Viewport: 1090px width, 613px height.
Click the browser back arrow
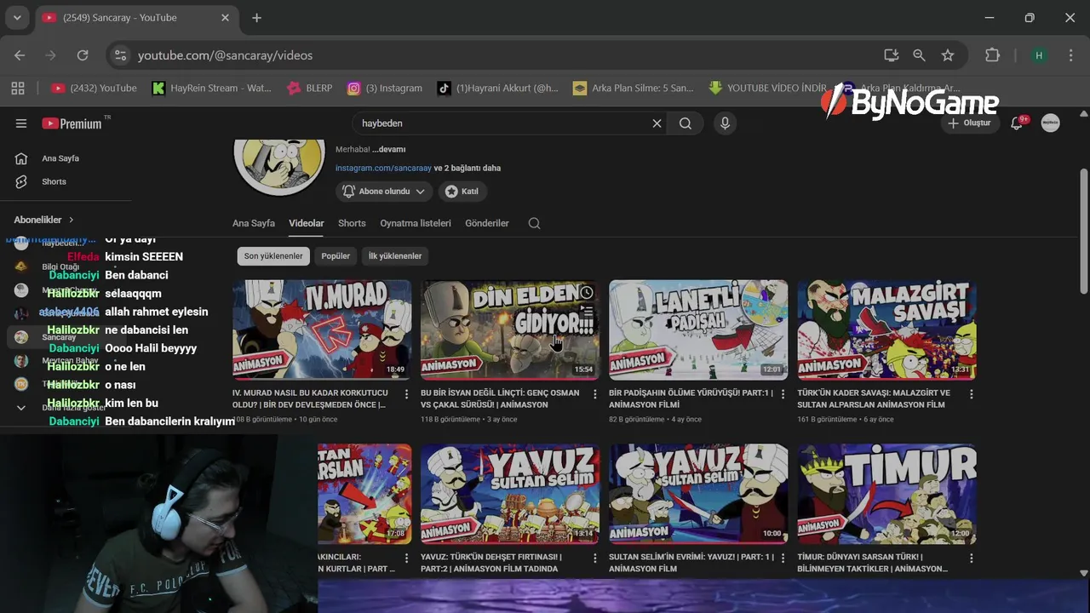[20, 55]
